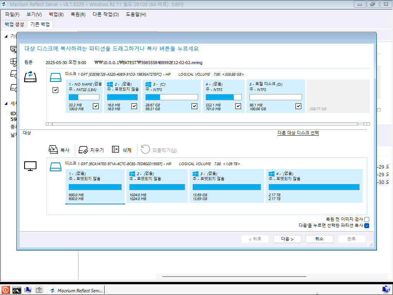Viewport: 393px width, 295px height.
Task: Select target partition 1 600.0 MB
Action: pyautogui.click(x=95, y=186)
